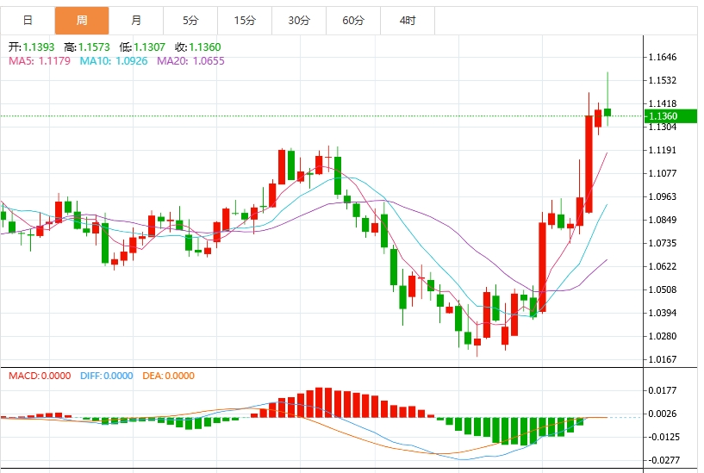This screenshot has height=473, width=704.
Task: Click the latest green candlestick at far right
Action: [x=607, y=112]
